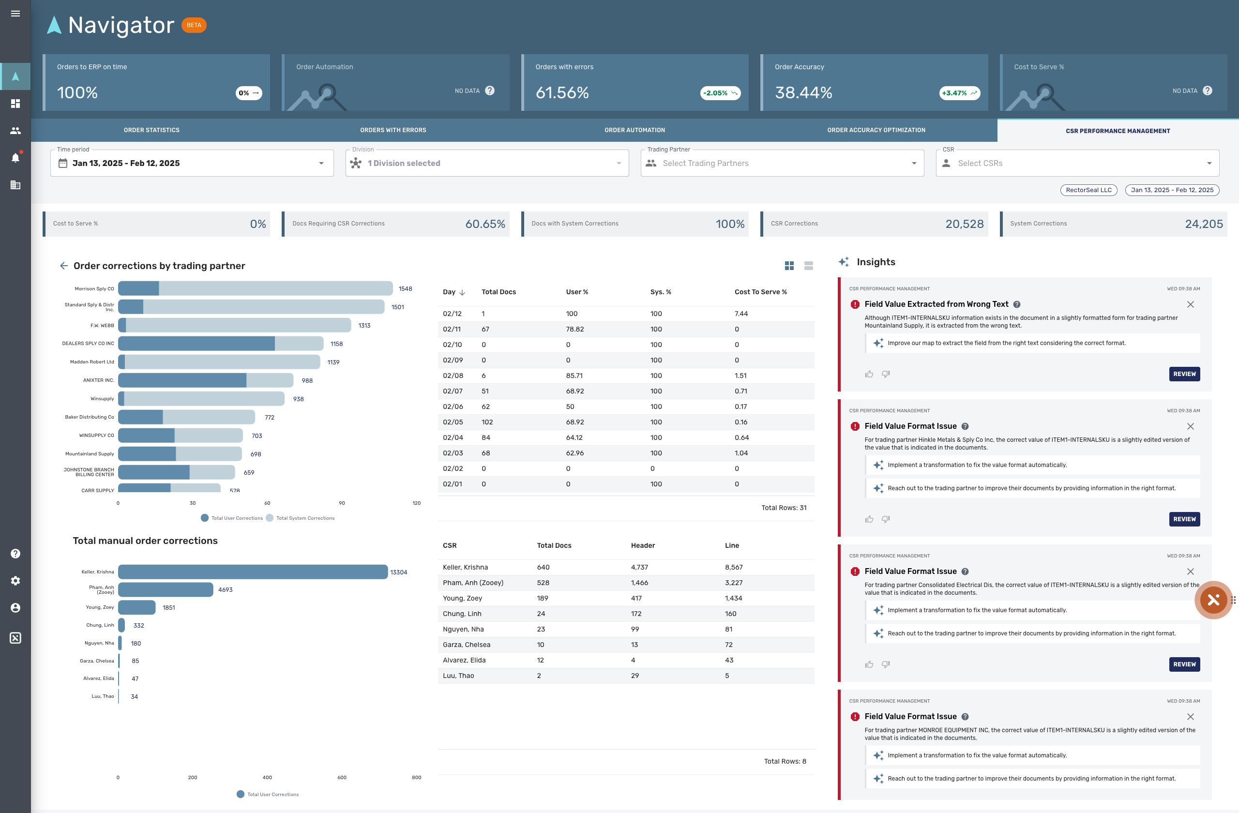Open the dashboard grid icon in sidebar

(x=15, y=104)
